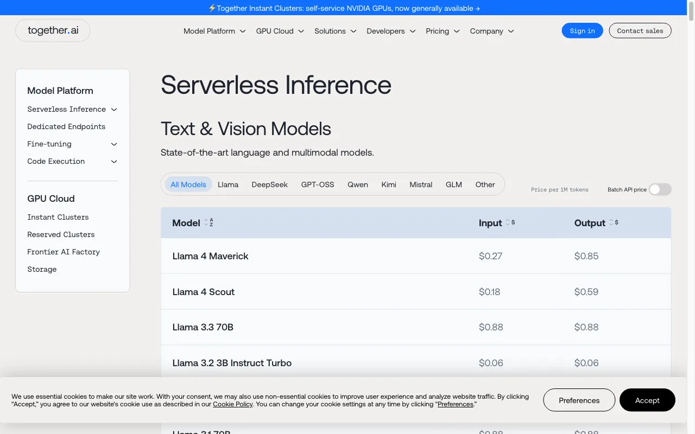
Task: Open Frontier AI Factory sidebar link
Action: pyautogui.click(x=64, y=252)
